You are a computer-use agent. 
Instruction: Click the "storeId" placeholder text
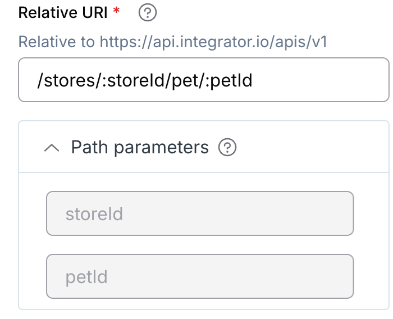click(94, 214)
